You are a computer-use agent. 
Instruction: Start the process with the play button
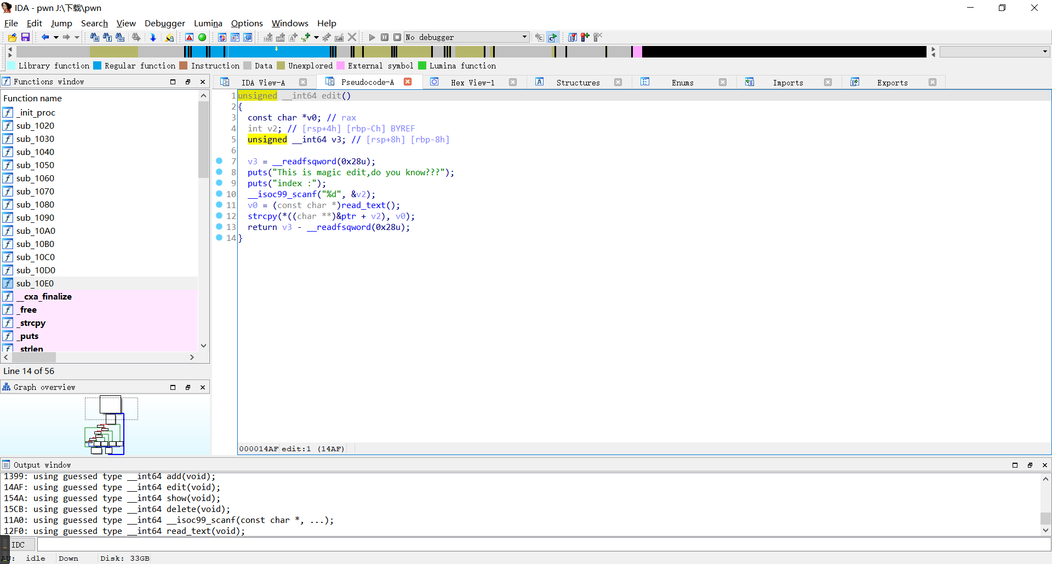pyautogui.click(x=372, y=37)
